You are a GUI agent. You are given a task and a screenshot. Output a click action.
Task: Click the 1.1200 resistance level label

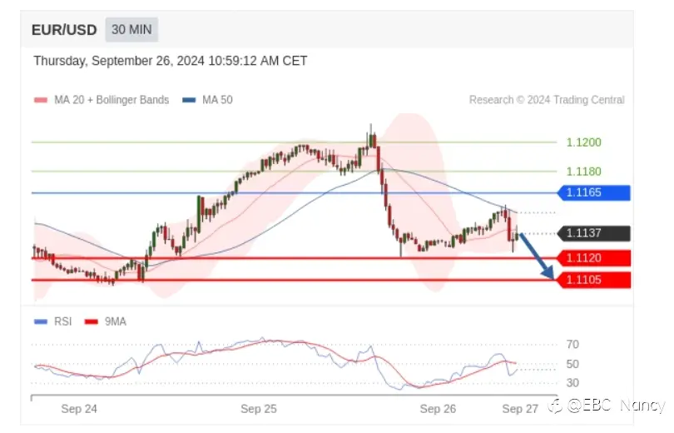point(584,142)
